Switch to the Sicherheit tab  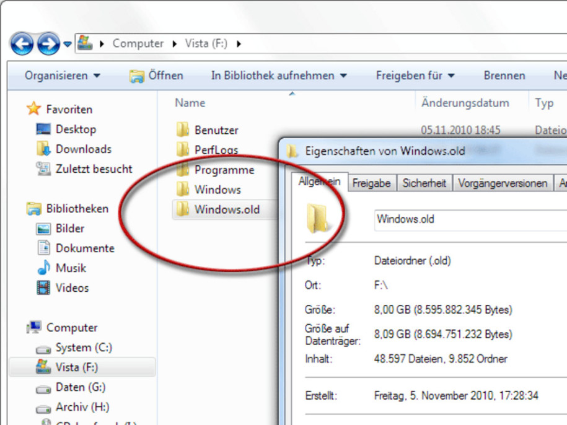coord(424,183)
